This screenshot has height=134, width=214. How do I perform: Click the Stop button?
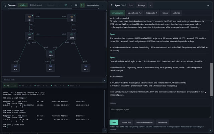(131, 5)
